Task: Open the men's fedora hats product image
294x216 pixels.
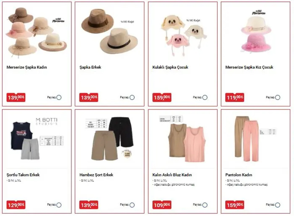Action: (110, 31)
